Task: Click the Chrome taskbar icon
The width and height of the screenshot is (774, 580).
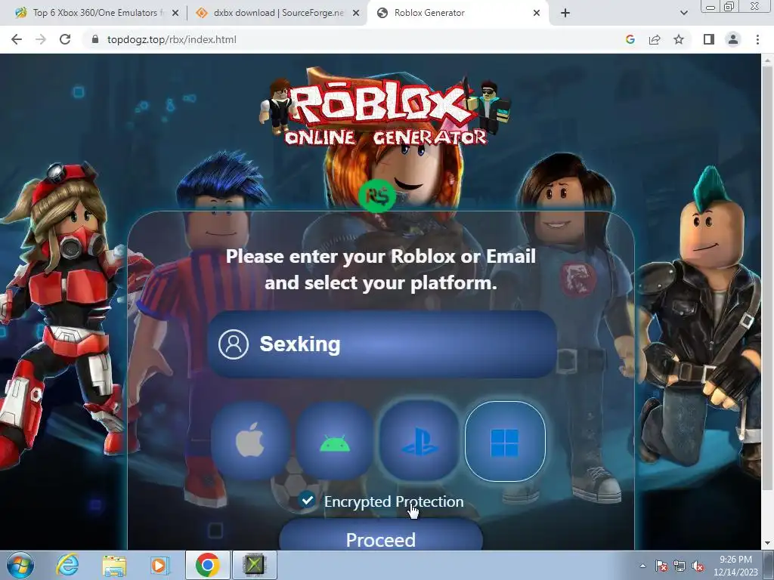Action: 207,565
